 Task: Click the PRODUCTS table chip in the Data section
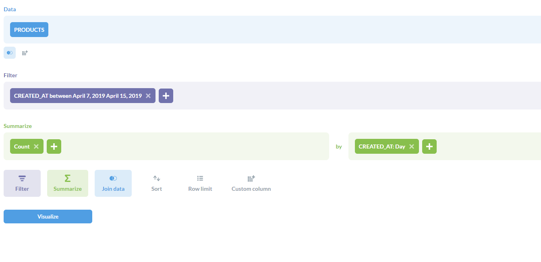coord(29,29)
